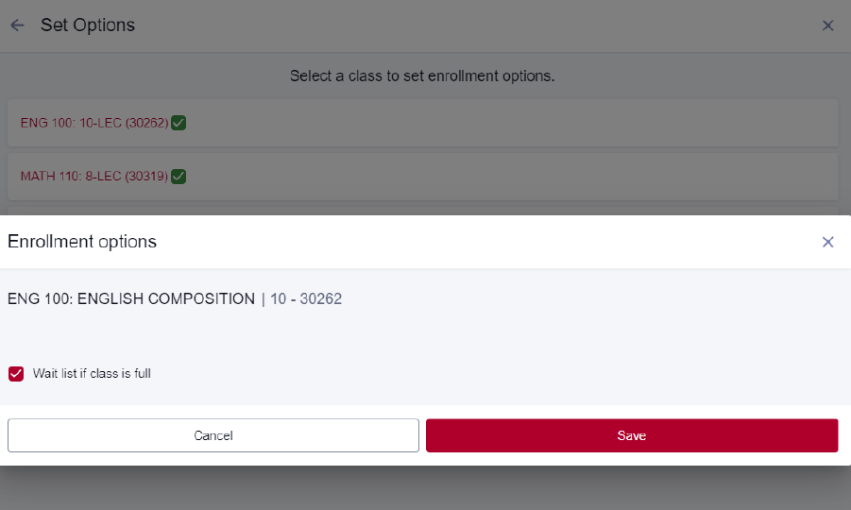
Task: Click the class number 10 - 30262 text
Action: coord(306,299)
